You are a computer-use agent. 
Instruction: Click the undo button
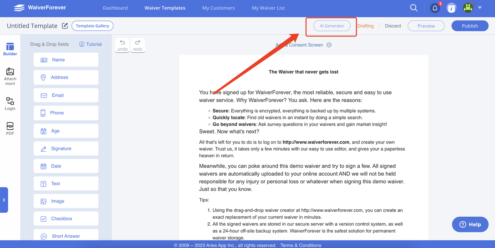click(122, 45)
